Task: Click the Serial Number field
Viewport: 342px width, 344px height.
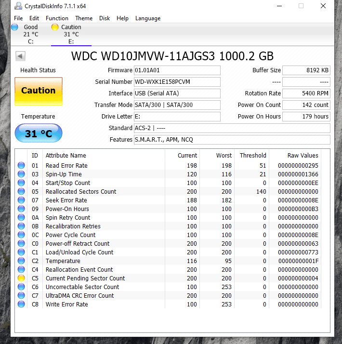Action: [177, 82]
